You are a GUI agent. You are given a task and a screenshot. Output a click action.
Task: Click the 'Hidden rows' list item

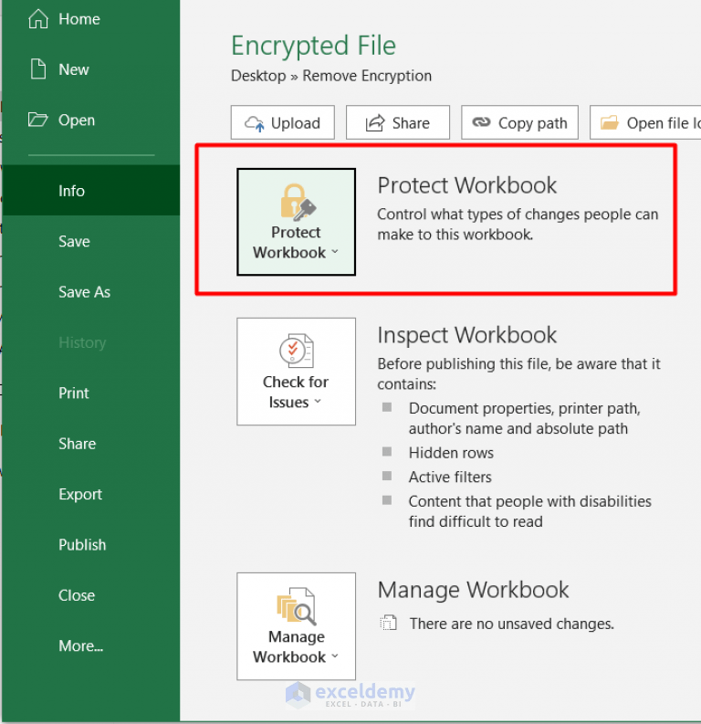click(x=451, y=453)
